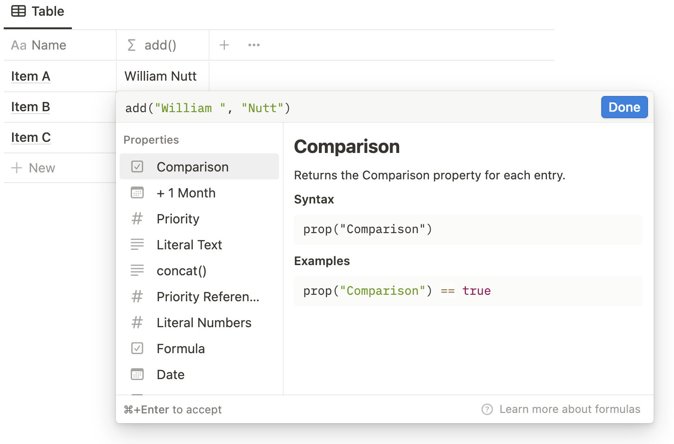This screenshot has width=674, height=444.
Task: Click the text icon beside Literal Text property
Action: [x=137, y=244]
